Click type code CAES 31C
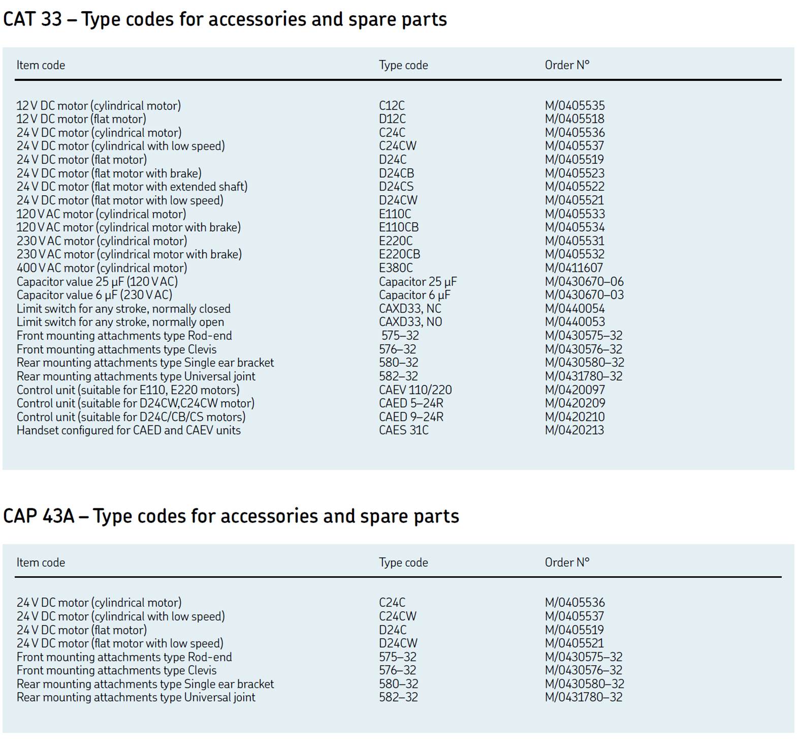 [403, 430]
